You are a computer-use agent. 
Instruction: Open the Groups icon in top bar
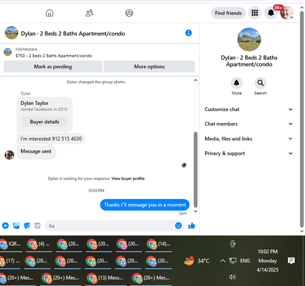(129, 13)
